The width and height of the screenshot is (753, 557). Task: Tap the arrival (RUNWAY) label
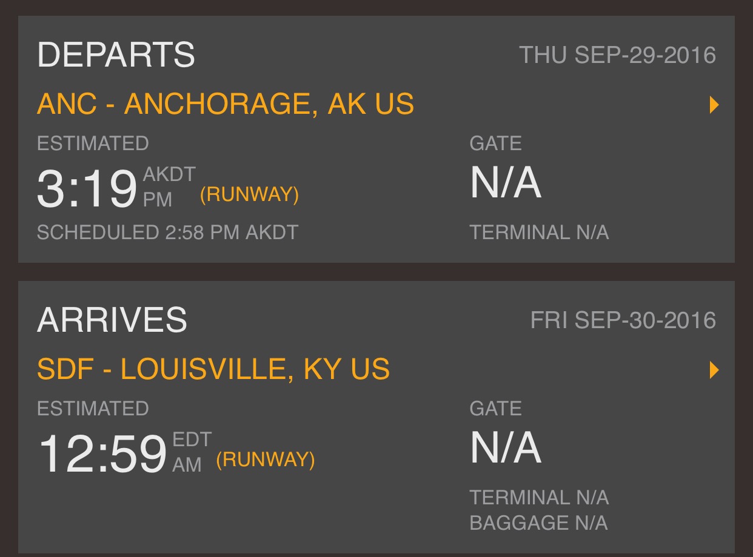266,460
